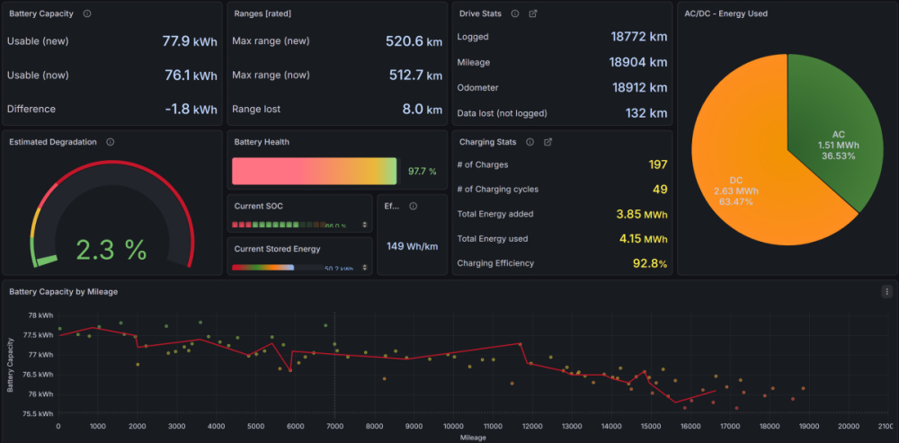Click the 2.3 % degradation gauge value

click(x=111, y=250)
